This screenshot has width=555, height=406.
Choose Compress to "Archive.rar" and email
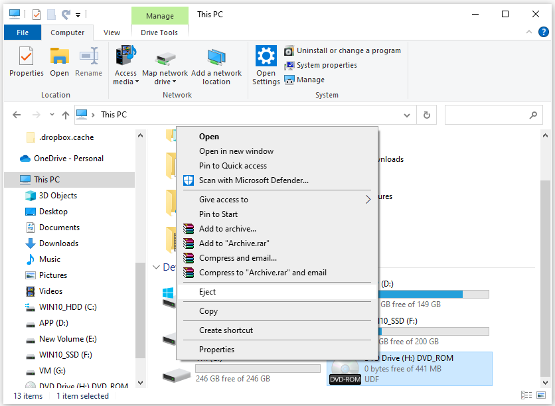(x=277, y=273)
